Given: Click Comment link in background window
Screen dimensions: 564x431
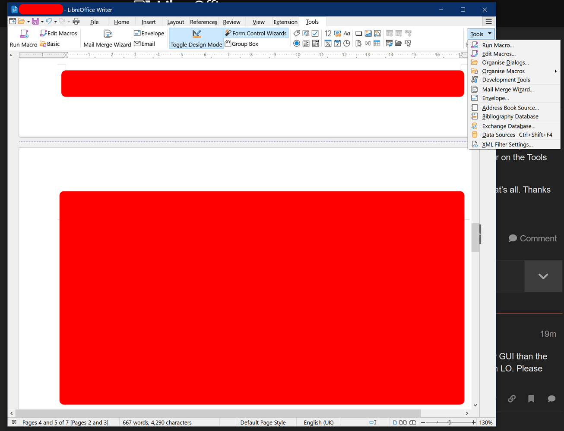Looking at the screenshot, I should click(532, 238).
